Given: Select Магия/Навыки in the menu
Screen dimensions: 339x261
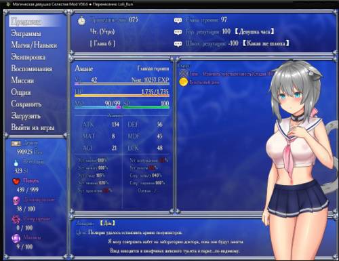Looking at the screenshot, I should 34,45.
